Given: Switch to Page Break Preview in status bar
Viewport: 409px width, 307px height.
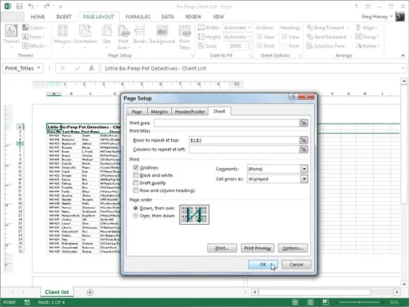Looking at the screenshot, I should point(325,302).
